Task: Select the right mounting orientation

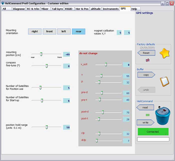Action: [x=35, y=31]
